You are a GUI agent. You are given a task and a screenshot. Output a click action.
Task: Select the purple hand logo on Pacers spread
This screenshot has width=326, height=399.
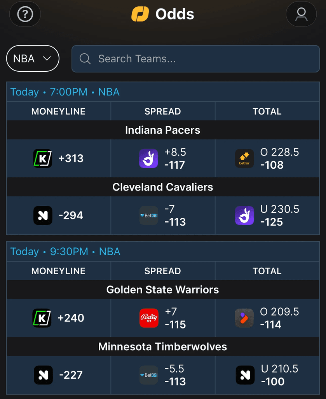(x=149, y=158)
